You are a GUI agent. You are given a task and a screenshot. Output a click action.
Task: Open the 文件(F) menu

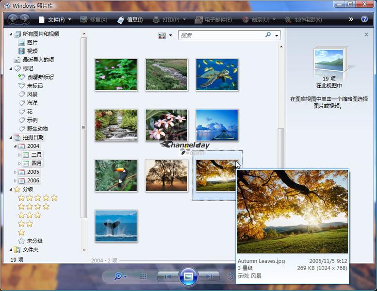click(55, 20)
